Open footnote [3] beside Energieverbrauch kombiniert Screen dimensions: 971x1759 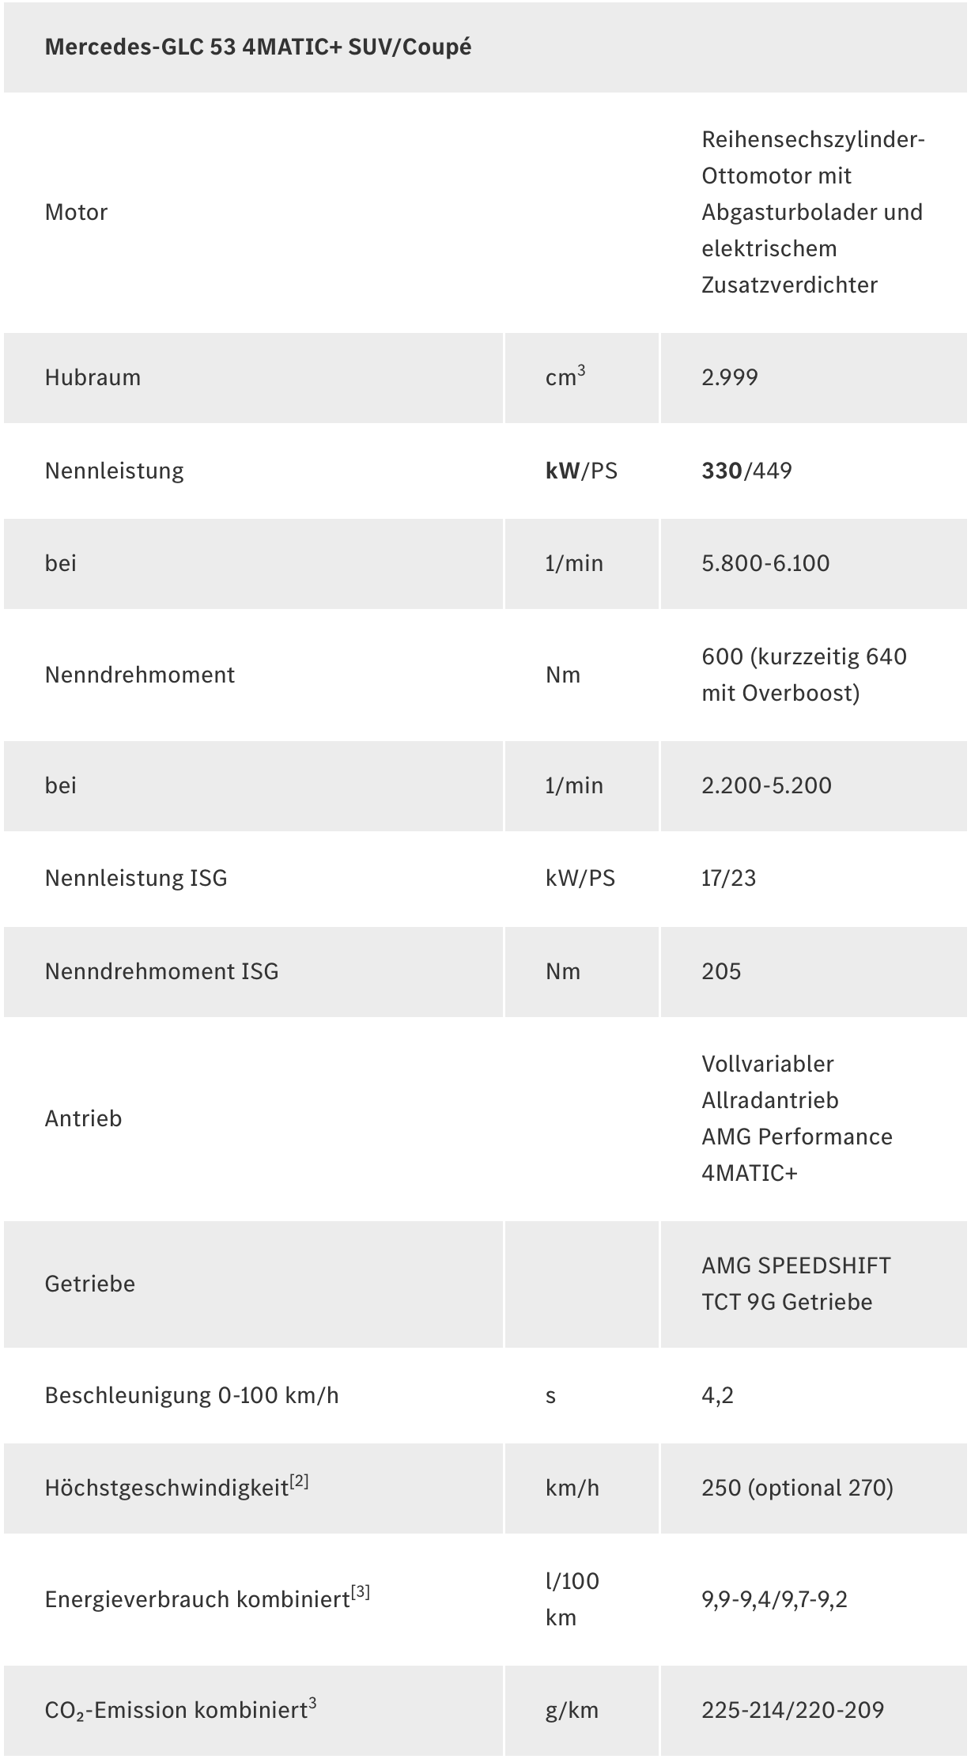(360, 1592)
